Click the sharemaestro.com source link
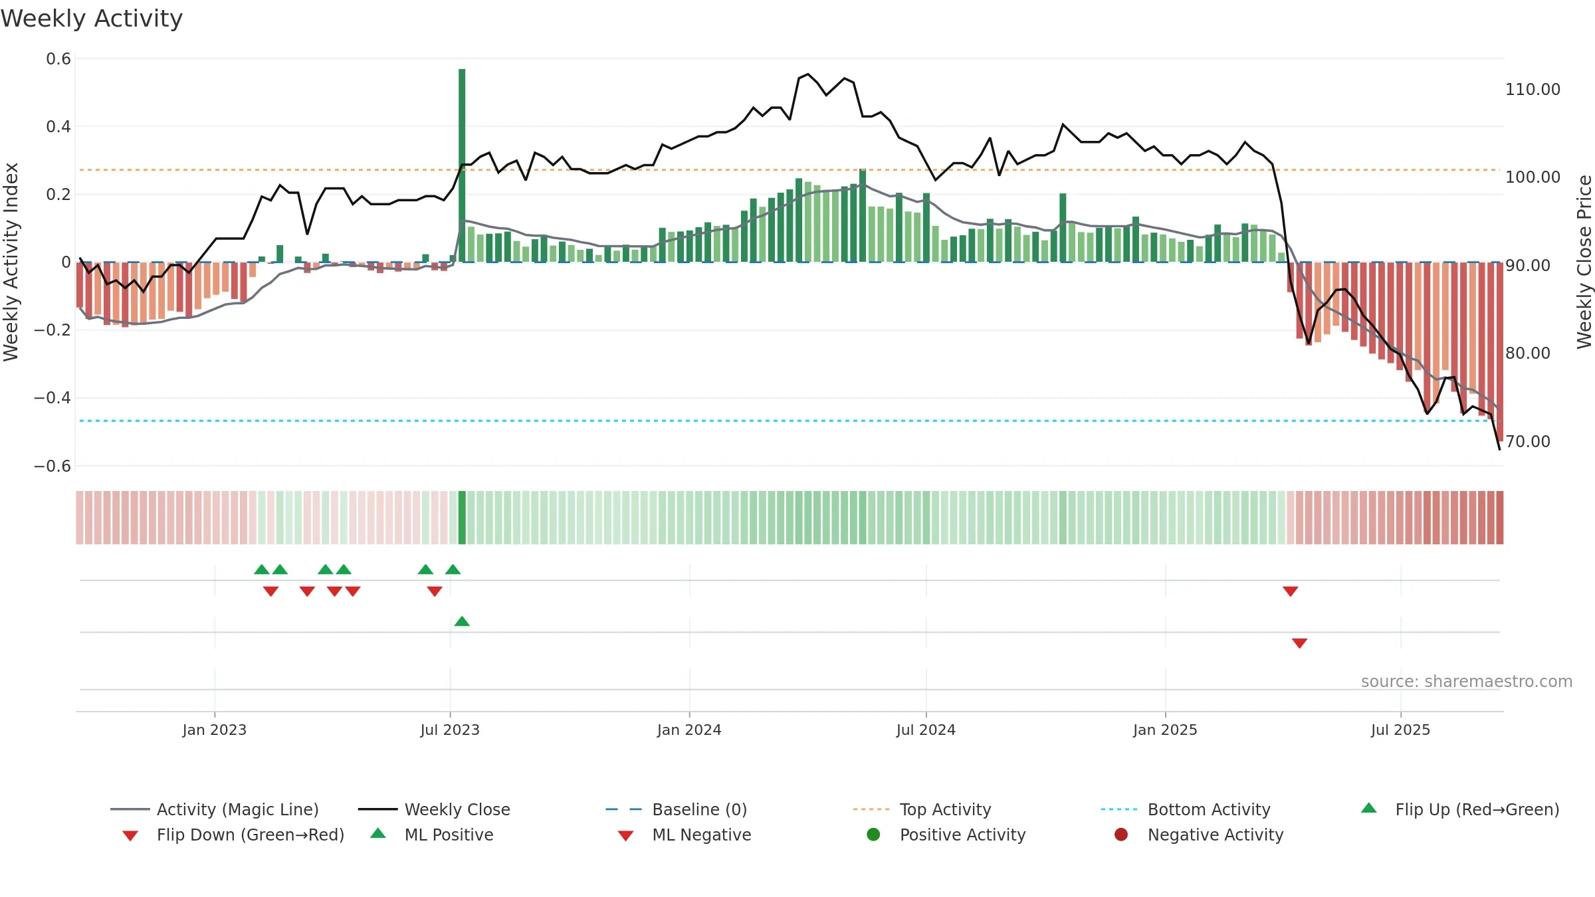The image size is (1595, 897). pyautogui.click(x=1466, y=682)
